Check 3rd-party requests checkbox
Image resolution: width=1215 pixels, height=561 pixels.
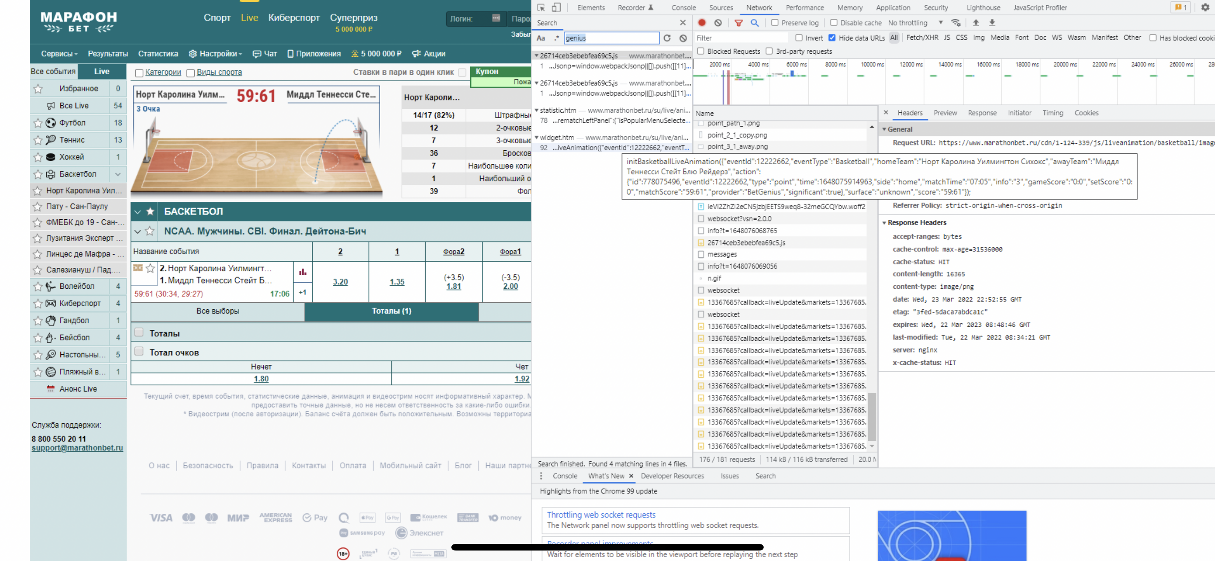pos(769,52)
